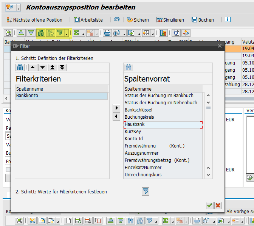Image resolution: width=254 pixels, height=226 pixels.
Task: Click binoculars icon above Filterkriterien list
Action: tap(20, 67)
